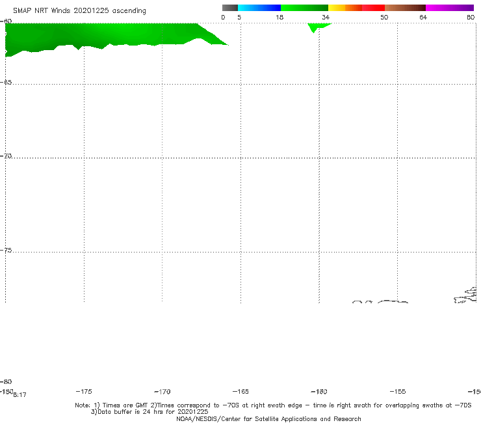The width and height of the screenshot is (481, 423).
Task: Click the latitude label '-65'
Action: (6, 83)
